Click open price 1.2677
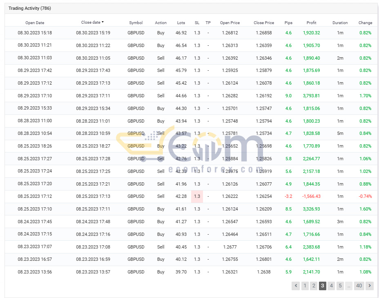The height and width of the screenshot is (298, 379). (x=230, y=247)
